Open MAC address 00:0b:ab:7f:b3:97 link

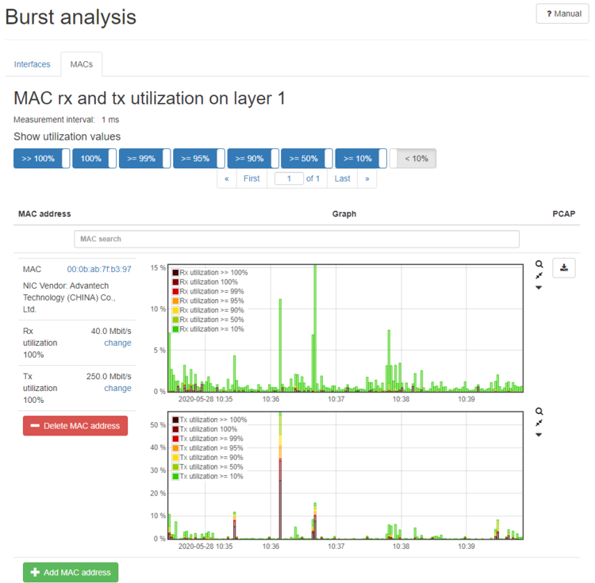click(99, 270)
